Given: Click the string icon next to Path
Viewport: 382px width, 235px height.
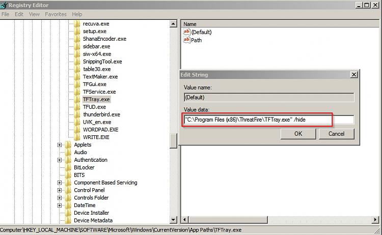Looking at the screenshot, I should [x=186, y=40].
